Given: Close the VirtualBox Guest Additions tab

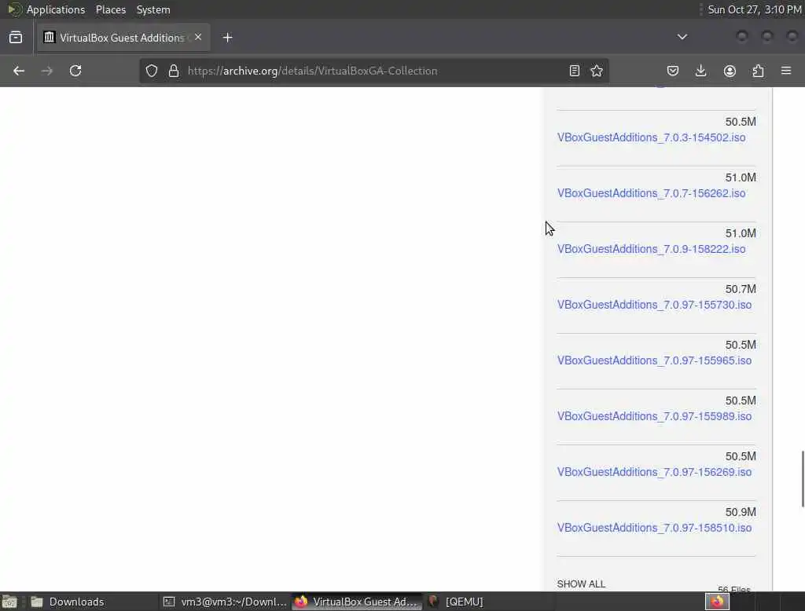Looking at the screenshot, I should tap(198, 37).
